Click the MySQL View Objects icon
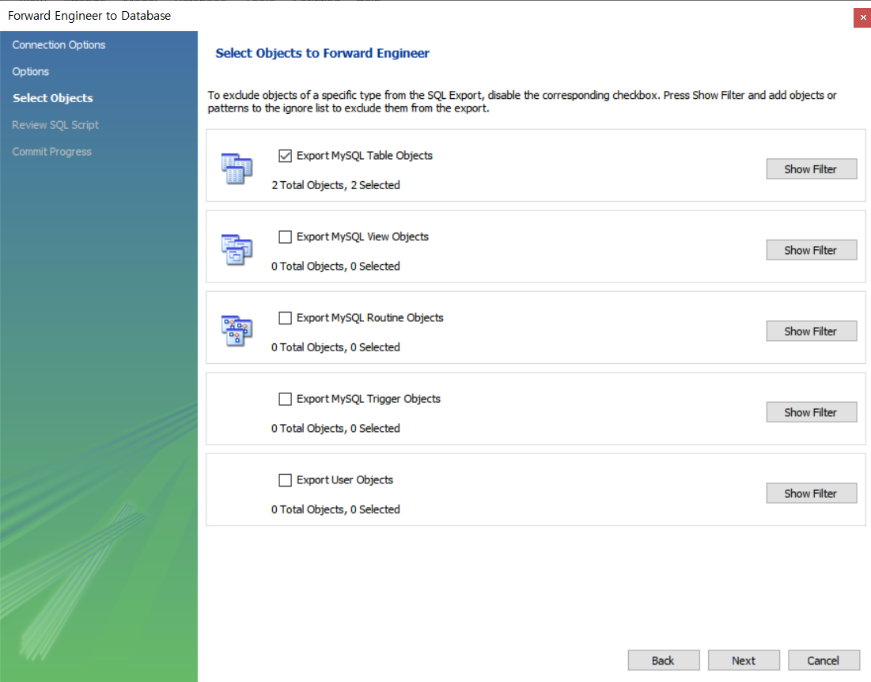This screenshot has width=871, height=682. 237,249
